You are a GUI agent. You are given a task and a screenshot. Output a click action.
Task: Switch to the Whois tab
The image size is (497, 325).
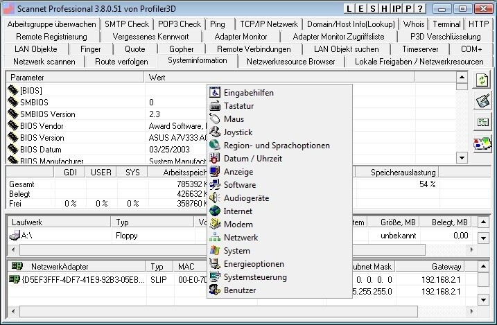coord(414,24)
